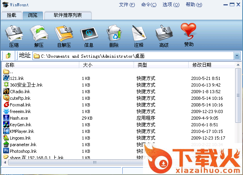Open the 帮助(H) menu

click(194, 5)
